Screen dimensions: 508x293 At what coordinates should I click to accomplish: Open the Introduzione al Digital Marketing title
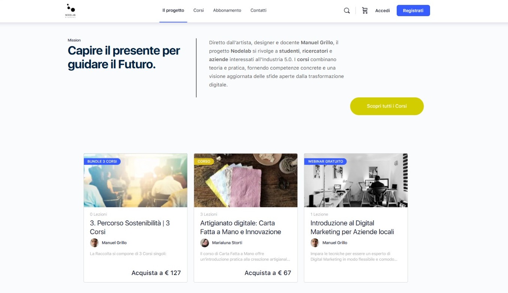[x=352, y=227]
